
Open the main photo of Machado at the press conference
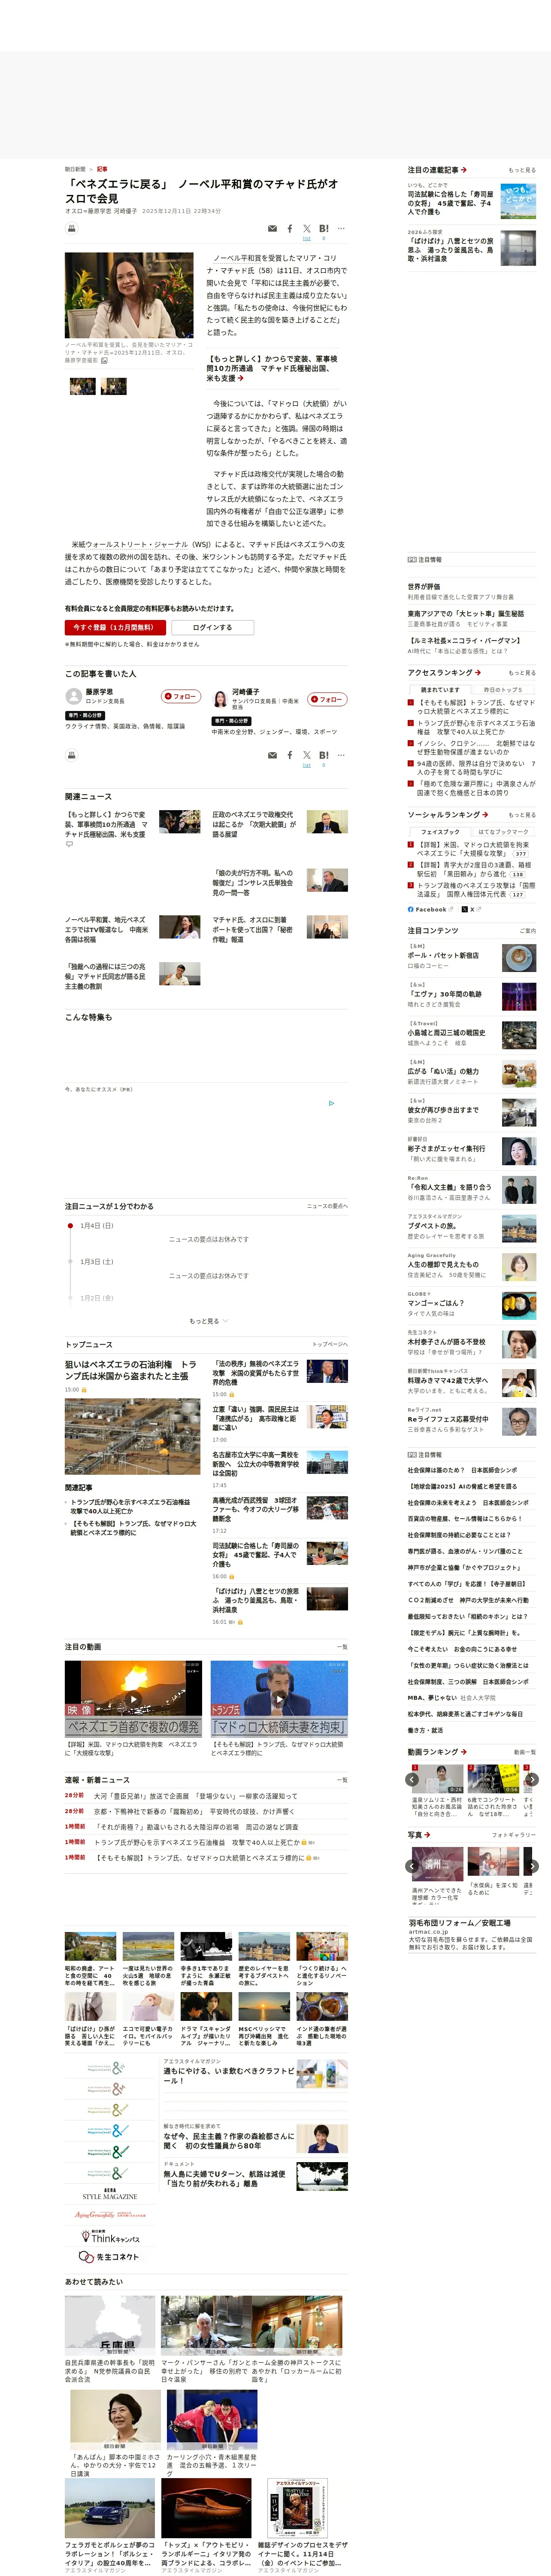(129, 295)
